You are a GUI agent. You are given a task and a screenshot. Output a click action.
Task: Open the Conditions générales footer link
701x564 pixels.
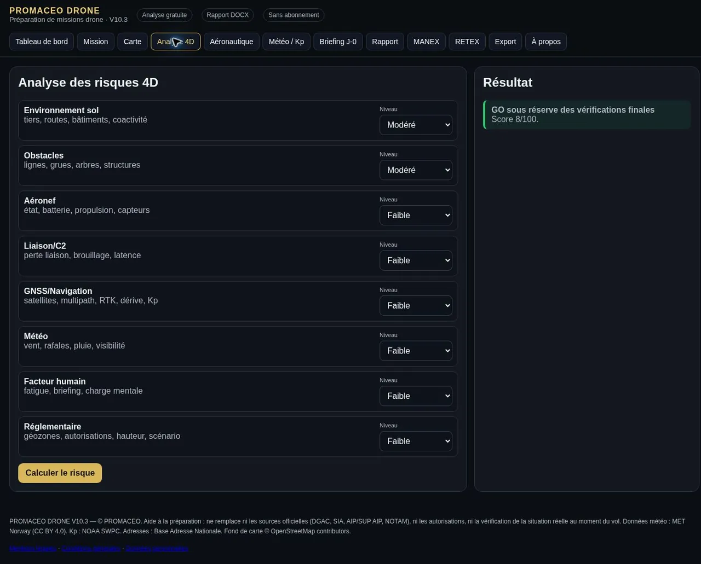click(91, 548)
